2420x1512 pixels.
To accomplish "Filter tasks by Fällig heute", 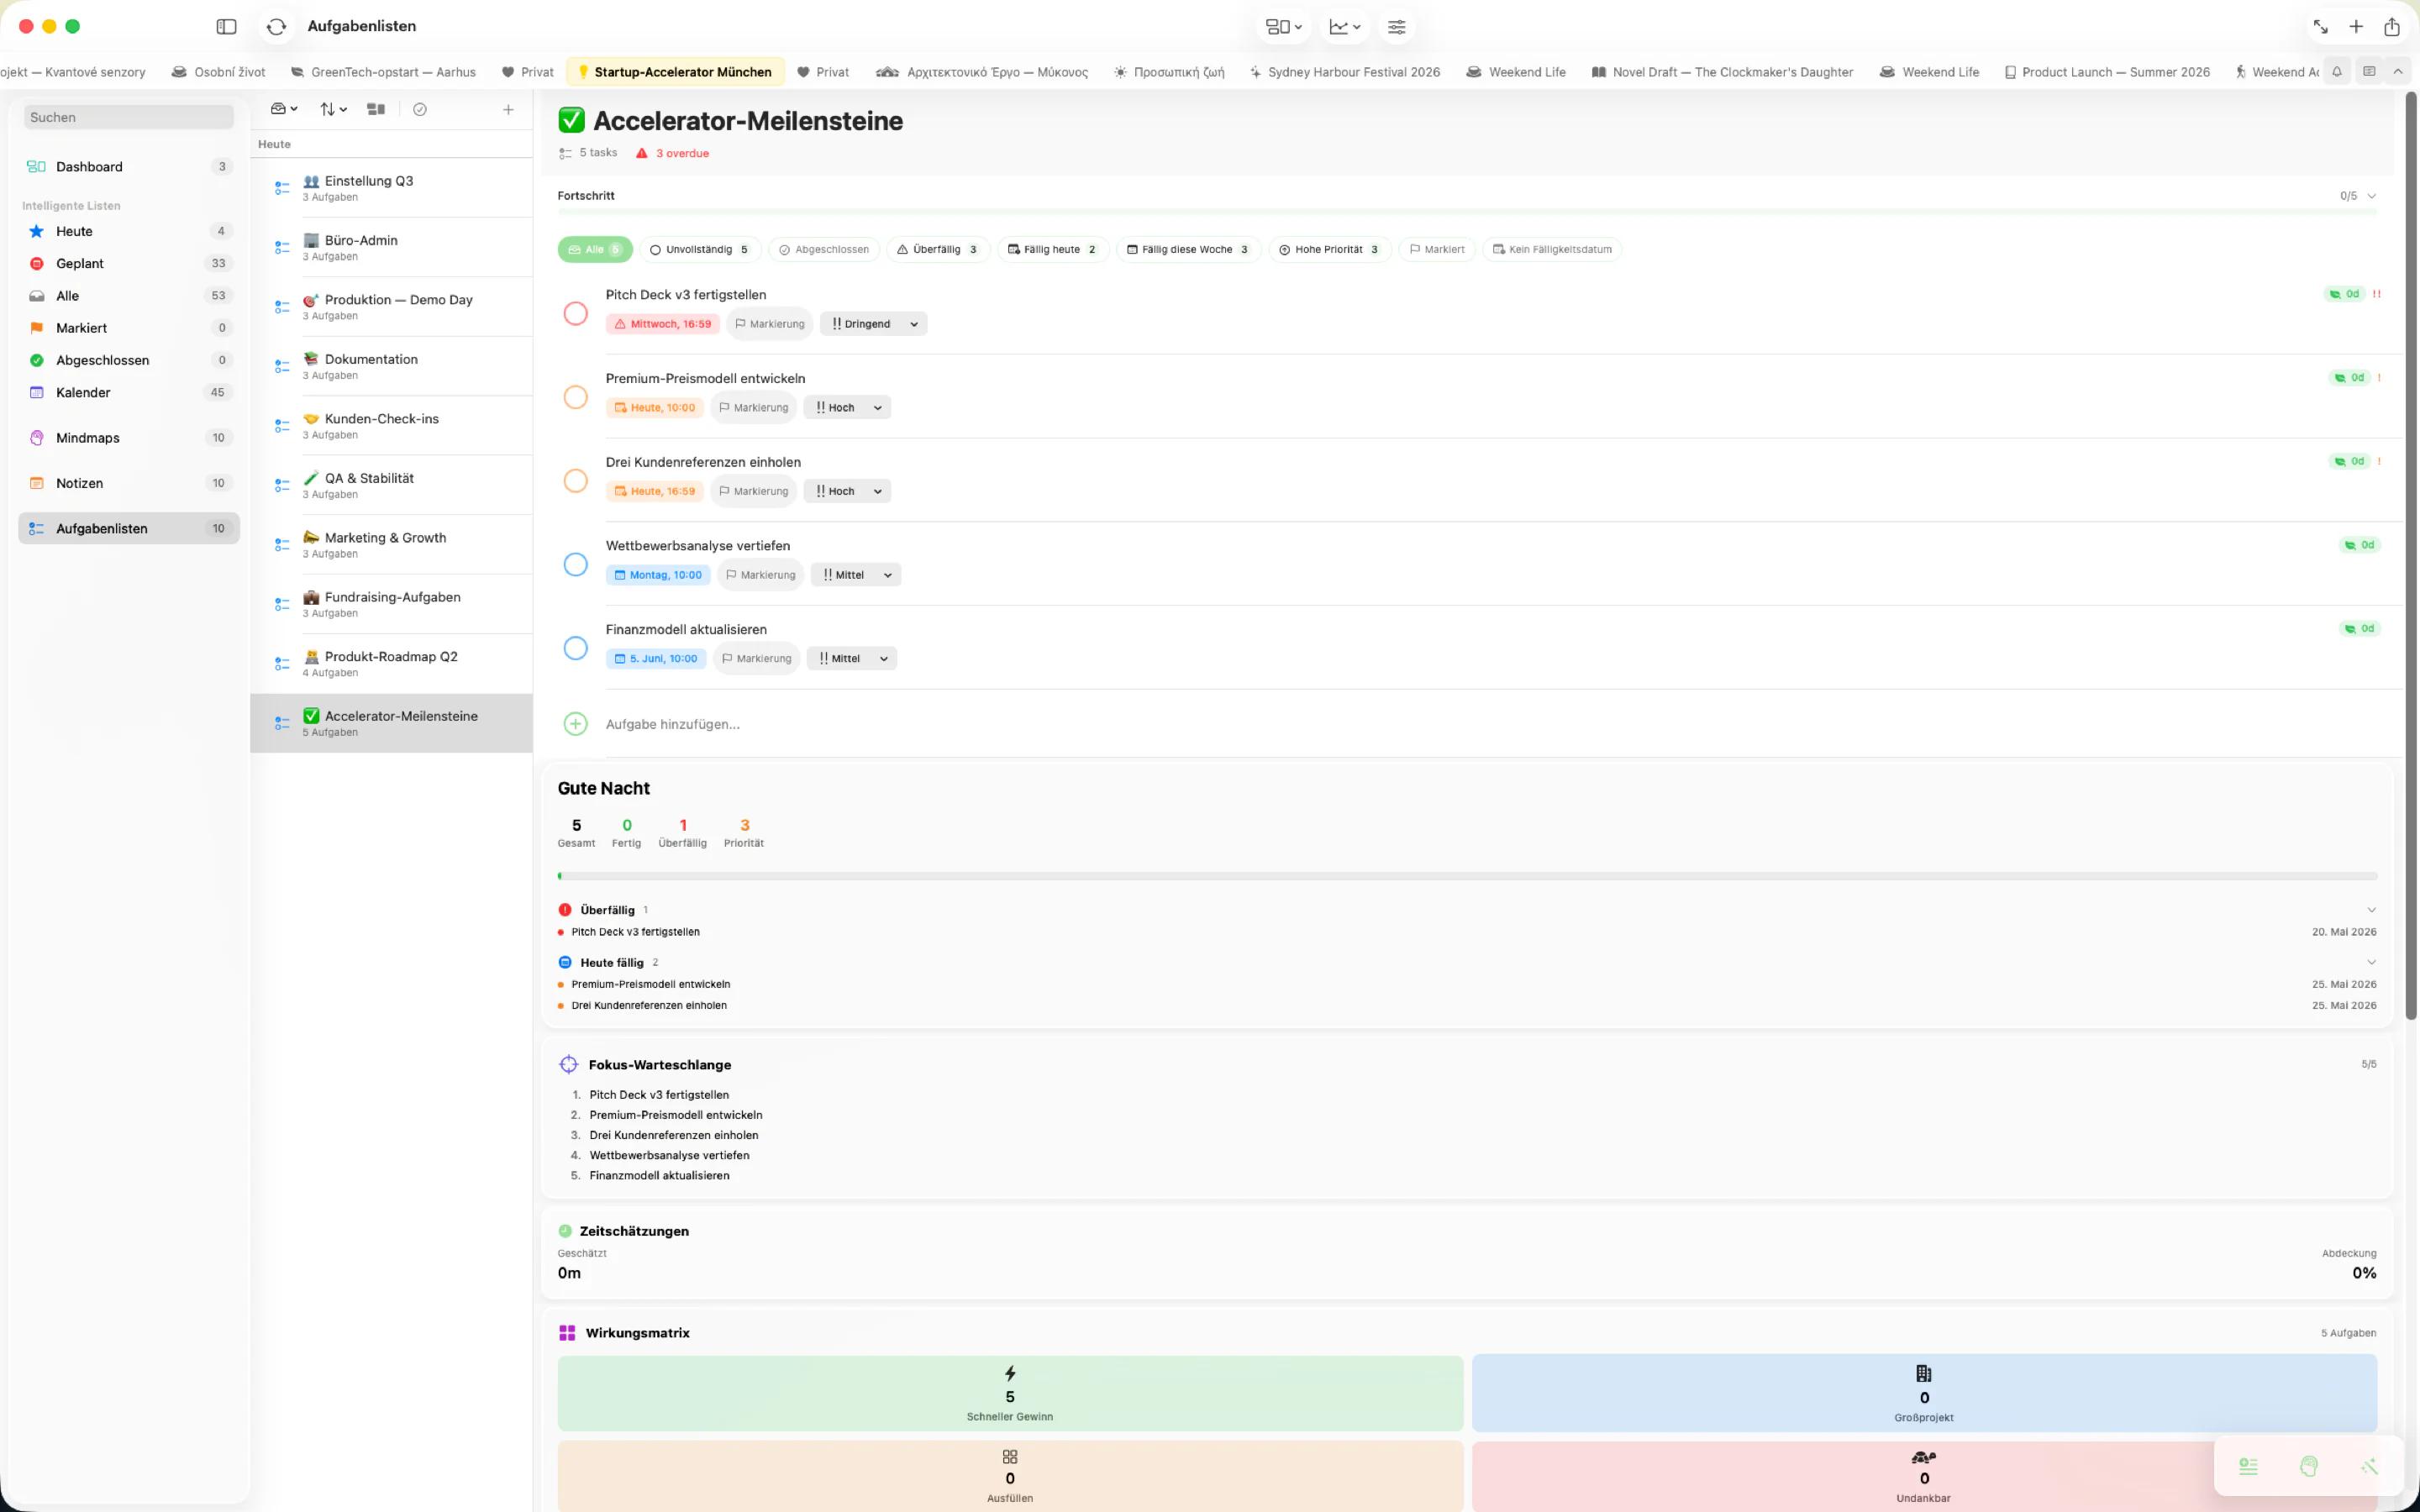I will [x=1053, y=250].
